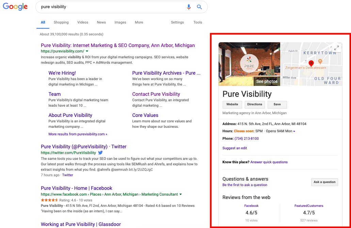Click the Save button in knowledge panel
The width and height of the screenshot is (351, 228).
[x=277, y=105]
